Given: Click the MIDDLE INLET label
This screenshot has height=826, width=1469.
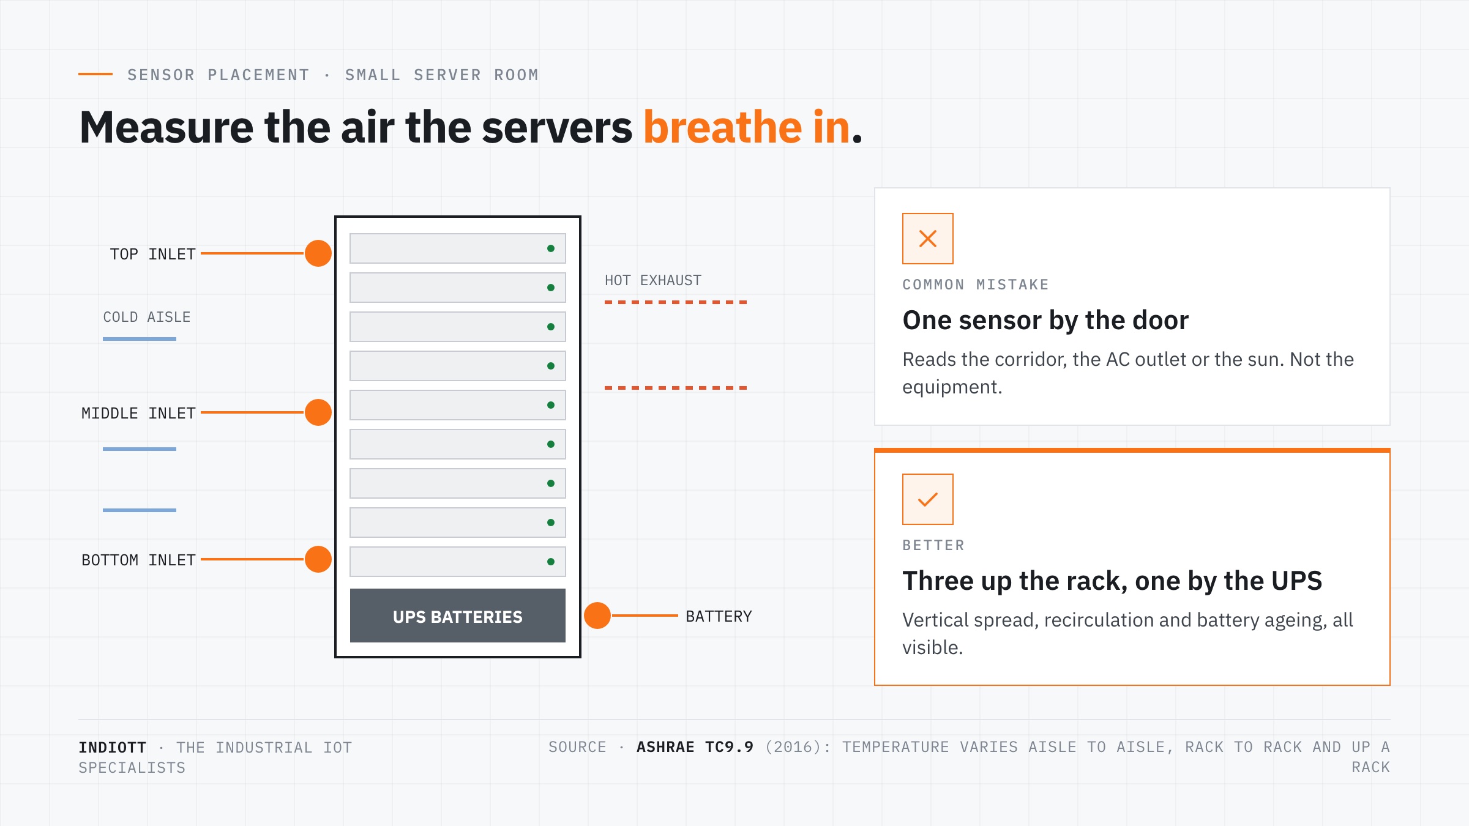Looking at the screenshot, I should click(139, 413).
